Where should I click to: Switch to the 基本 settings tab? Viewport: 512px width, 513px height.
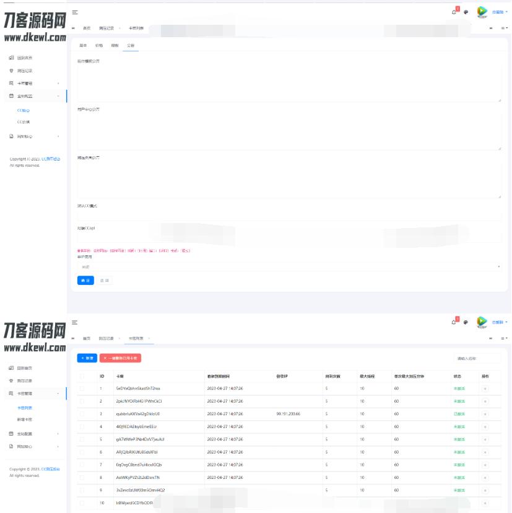(84, 46)
